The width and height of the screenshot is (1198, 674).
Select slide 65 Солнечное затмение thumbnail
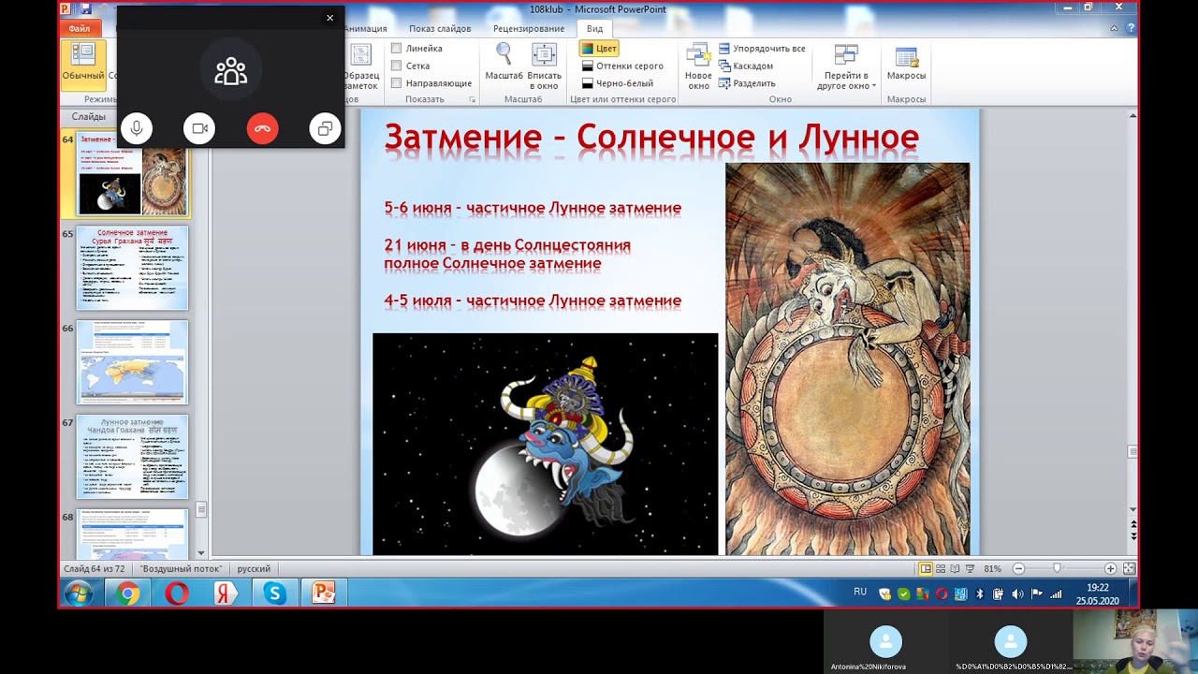coord(132,268)
